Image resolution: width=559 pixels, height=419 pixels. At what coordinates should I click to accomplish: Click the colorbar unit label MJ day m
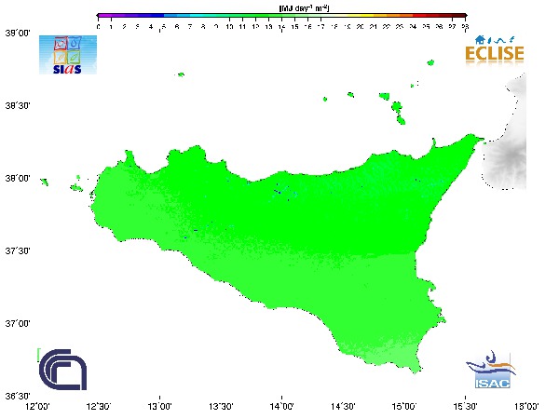pos(304,7)
